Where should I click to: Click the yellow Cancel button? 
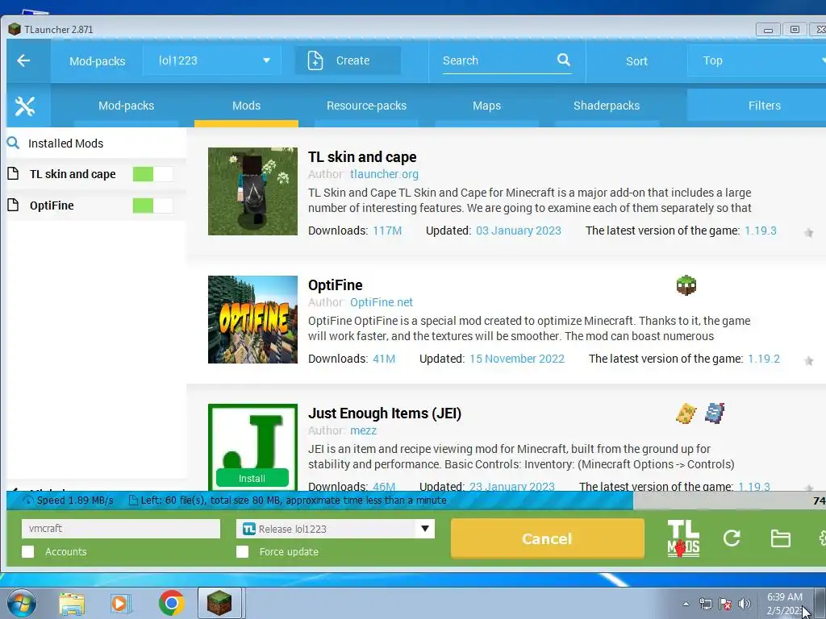click(548, 538)
